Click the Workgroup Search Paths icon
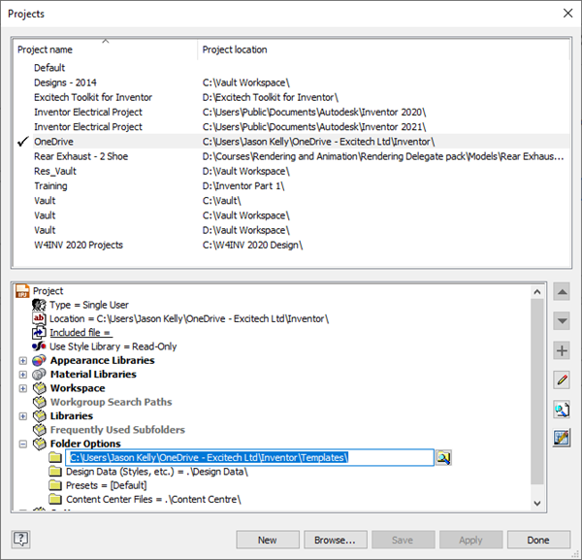 [x=39, y=402]
